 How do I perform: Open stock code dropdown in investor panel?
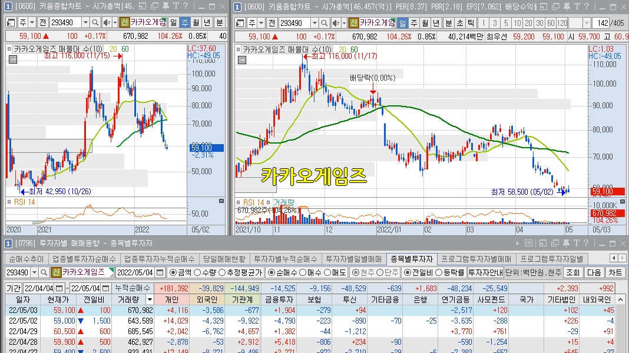(35, 272)
